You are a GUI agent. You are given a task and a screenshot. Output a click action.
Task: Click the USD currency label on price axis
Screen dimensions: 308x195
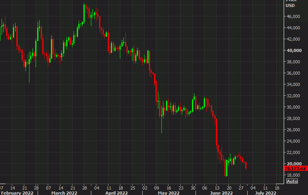(290, 5)
